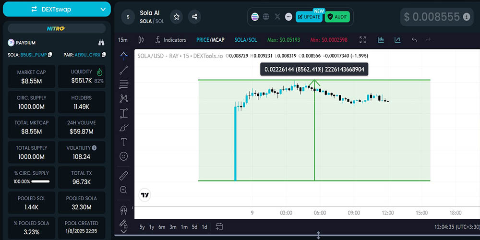Click the UPDATE button
Image resolution: width=480 pixels, height=240 pixels.
(x=309, y=17)
